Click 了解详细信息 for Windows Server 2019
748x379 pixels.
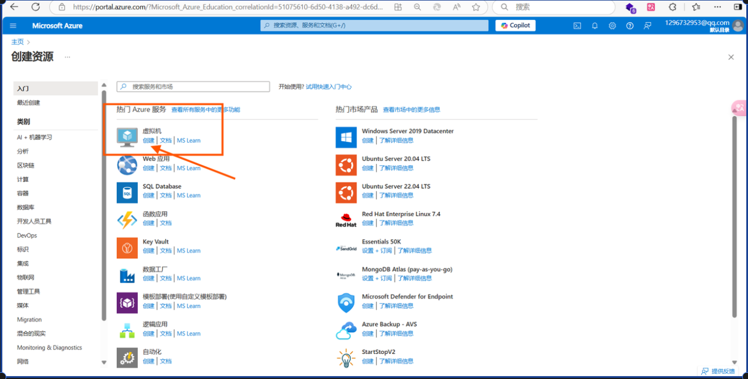pos(397,141)
